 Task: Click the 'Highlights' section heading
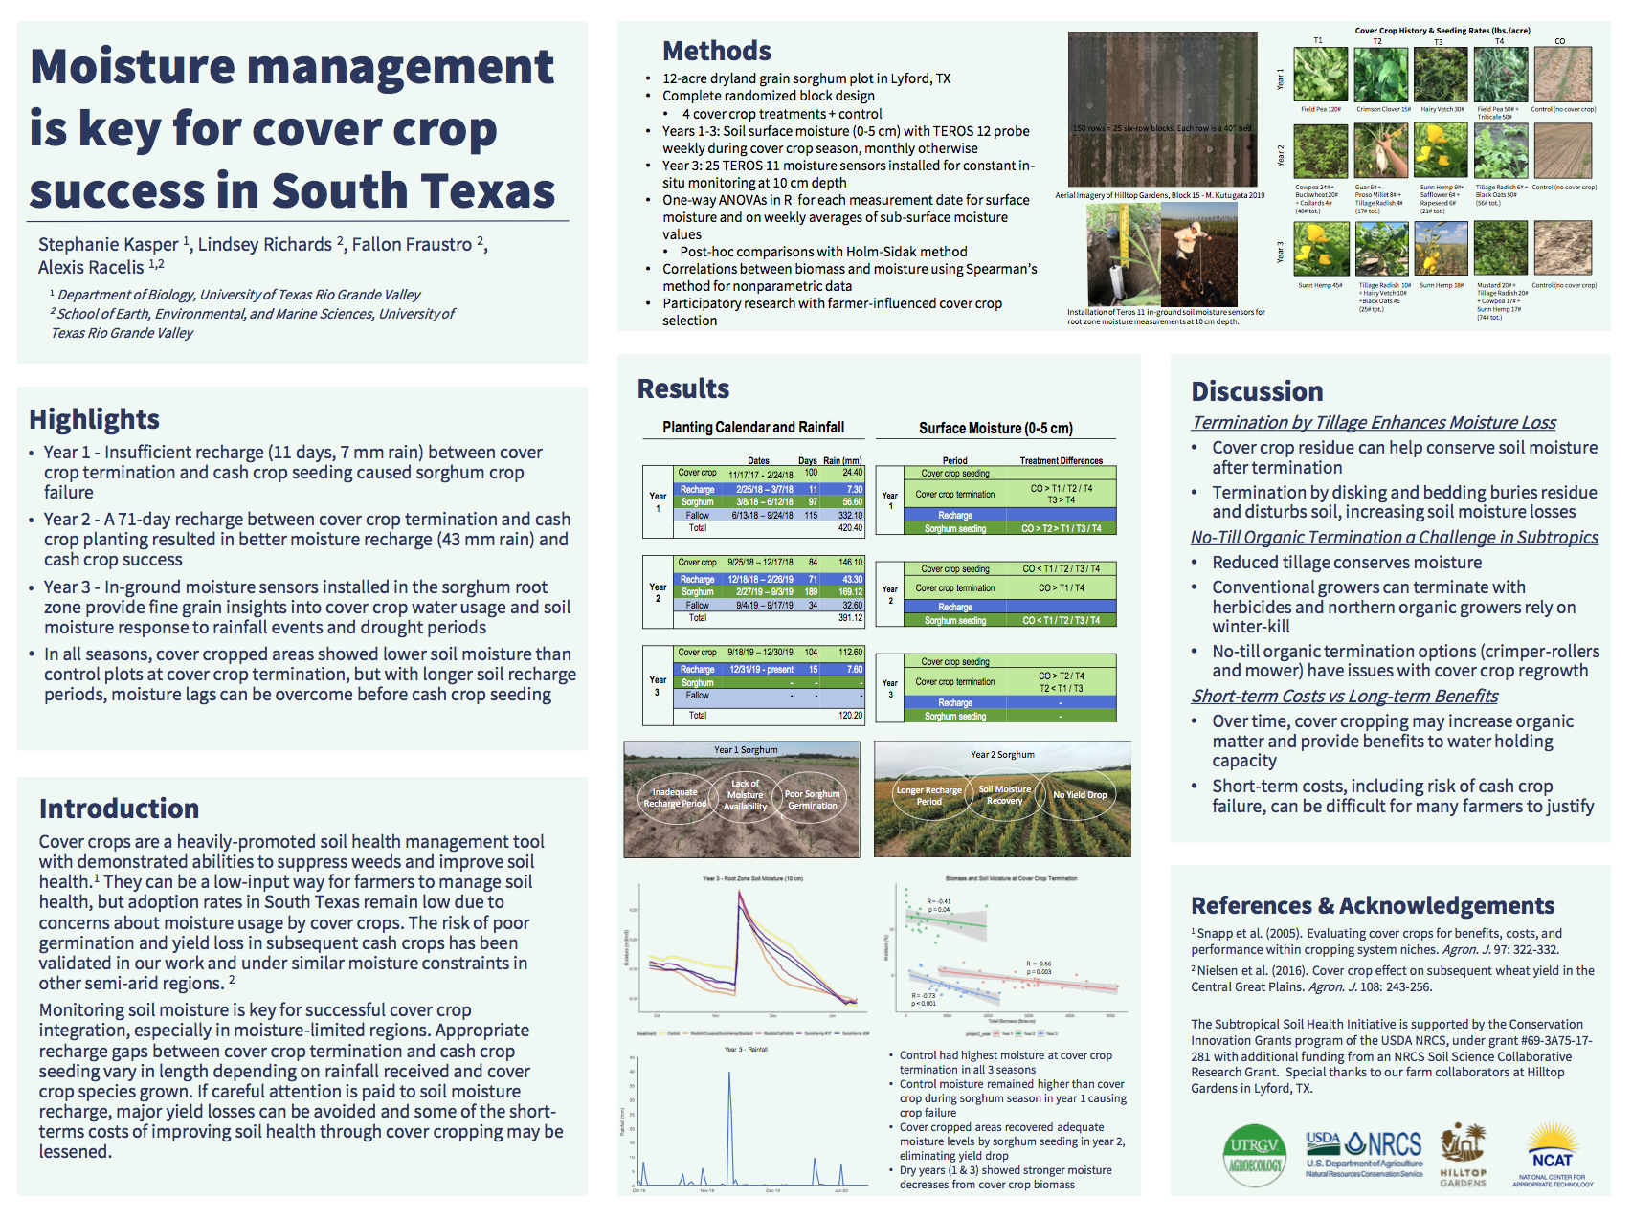pos(94,419)
